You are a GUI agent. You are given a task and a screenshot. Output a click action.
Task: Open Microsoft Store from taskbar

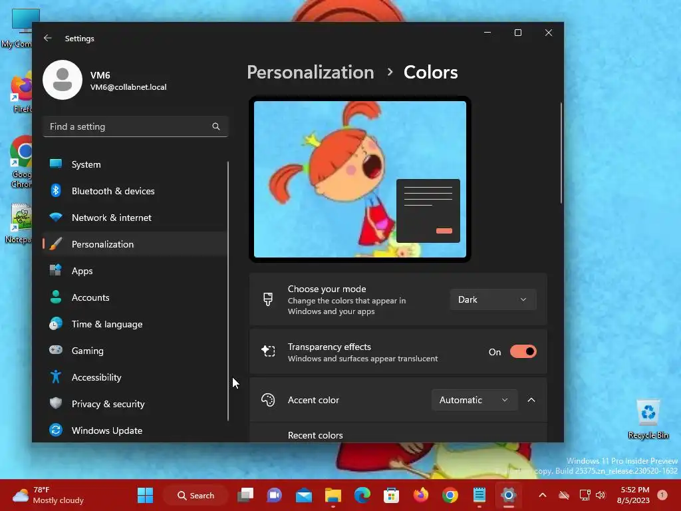tap(391, 495)
